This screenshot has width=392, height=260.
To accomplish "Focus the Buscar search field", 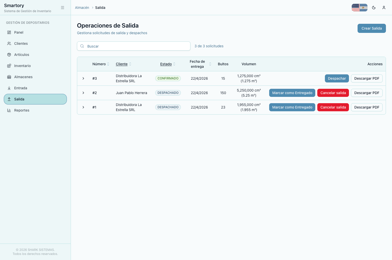I will tap(137, 46).
